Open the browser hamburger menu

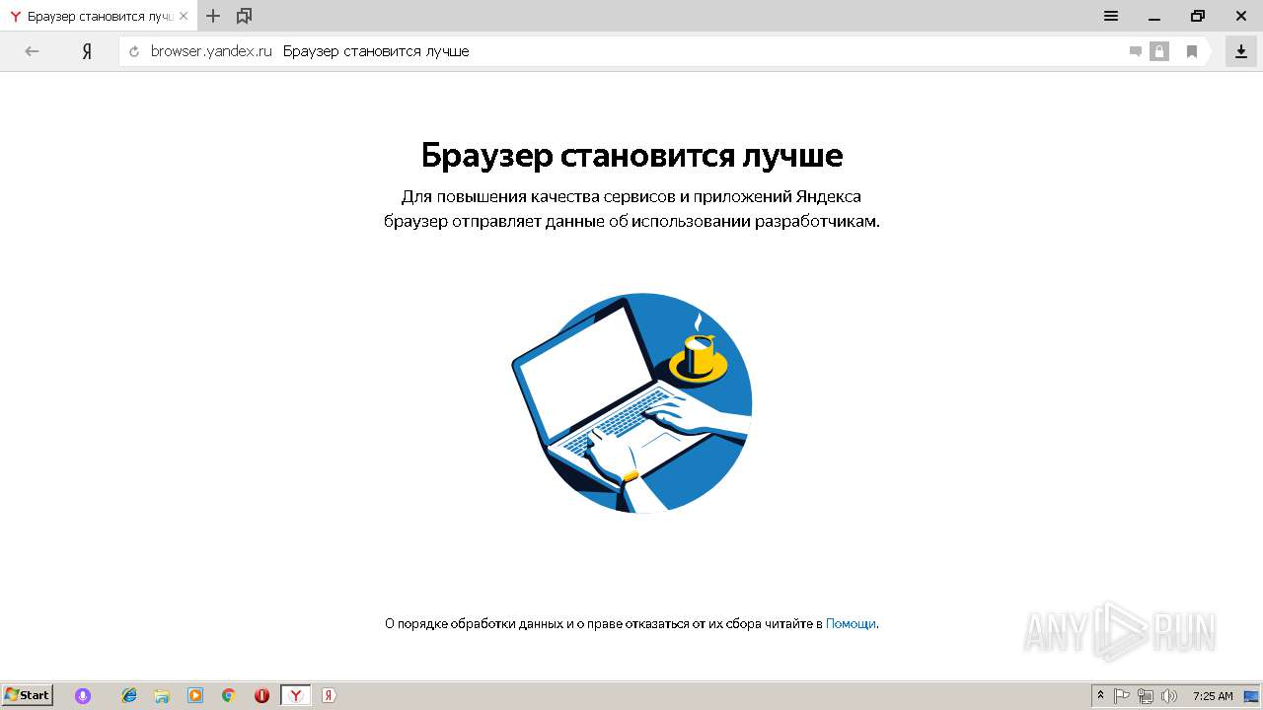(1111, 16)
